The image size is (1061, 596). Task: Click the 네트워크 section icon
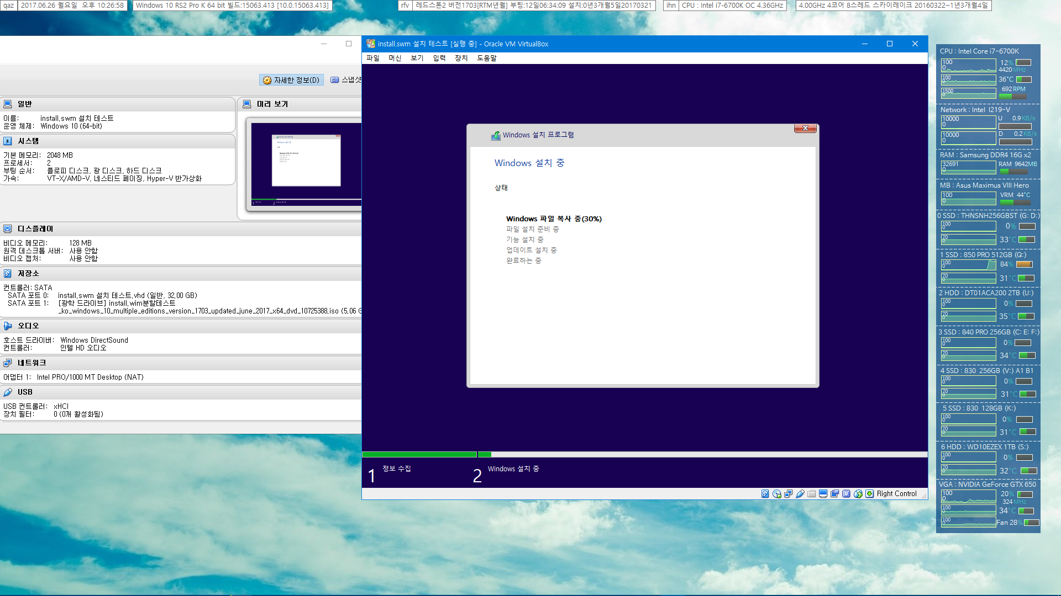click(x=8, y=363)
